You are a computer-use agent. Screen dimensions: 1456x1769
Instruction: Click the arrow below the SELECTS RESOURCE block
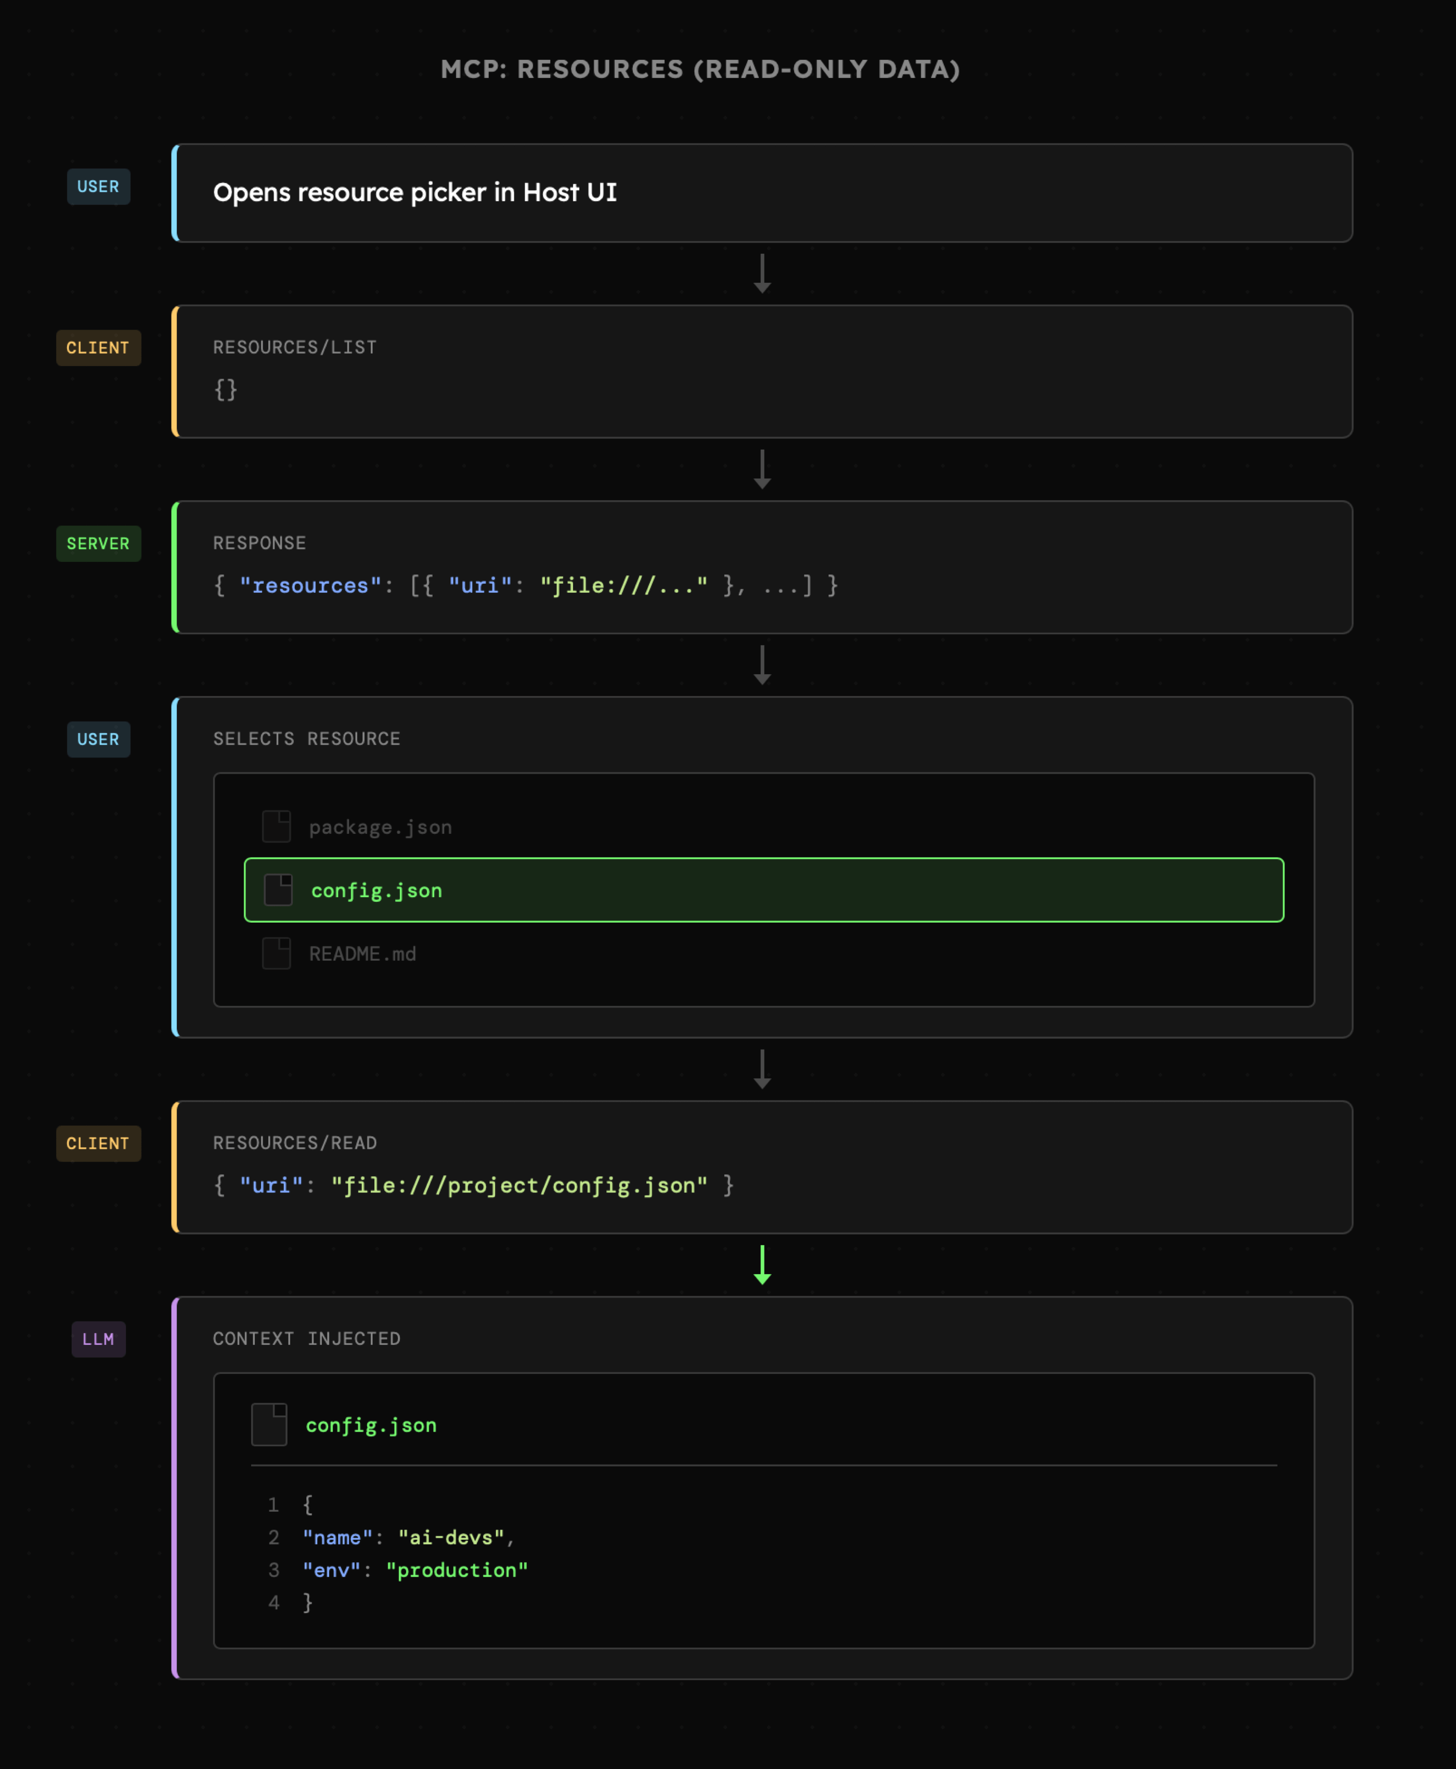pos(762,1070)
